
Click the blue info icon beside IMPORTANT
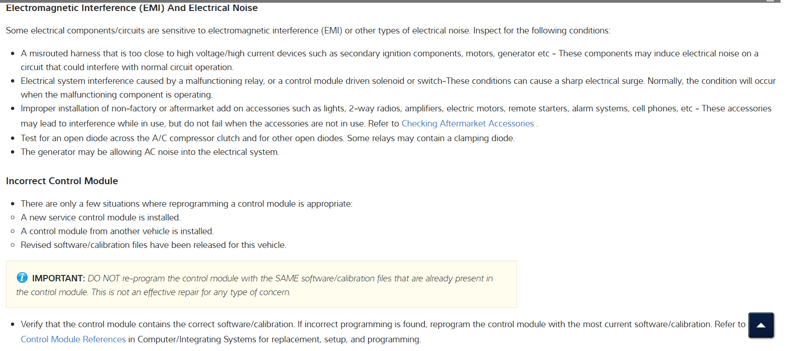22,278
